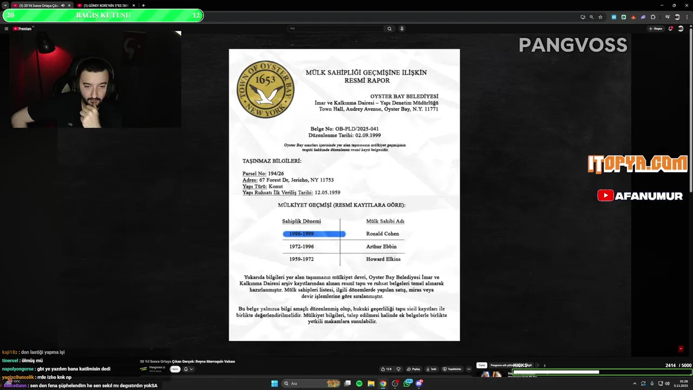
Task: Open the orange browser extension icon
Action: pyautogui.click(x=633, y=17)
